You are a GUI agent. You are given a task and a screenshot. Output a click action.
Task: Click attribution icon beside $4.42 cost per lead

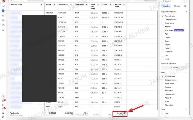96,46
